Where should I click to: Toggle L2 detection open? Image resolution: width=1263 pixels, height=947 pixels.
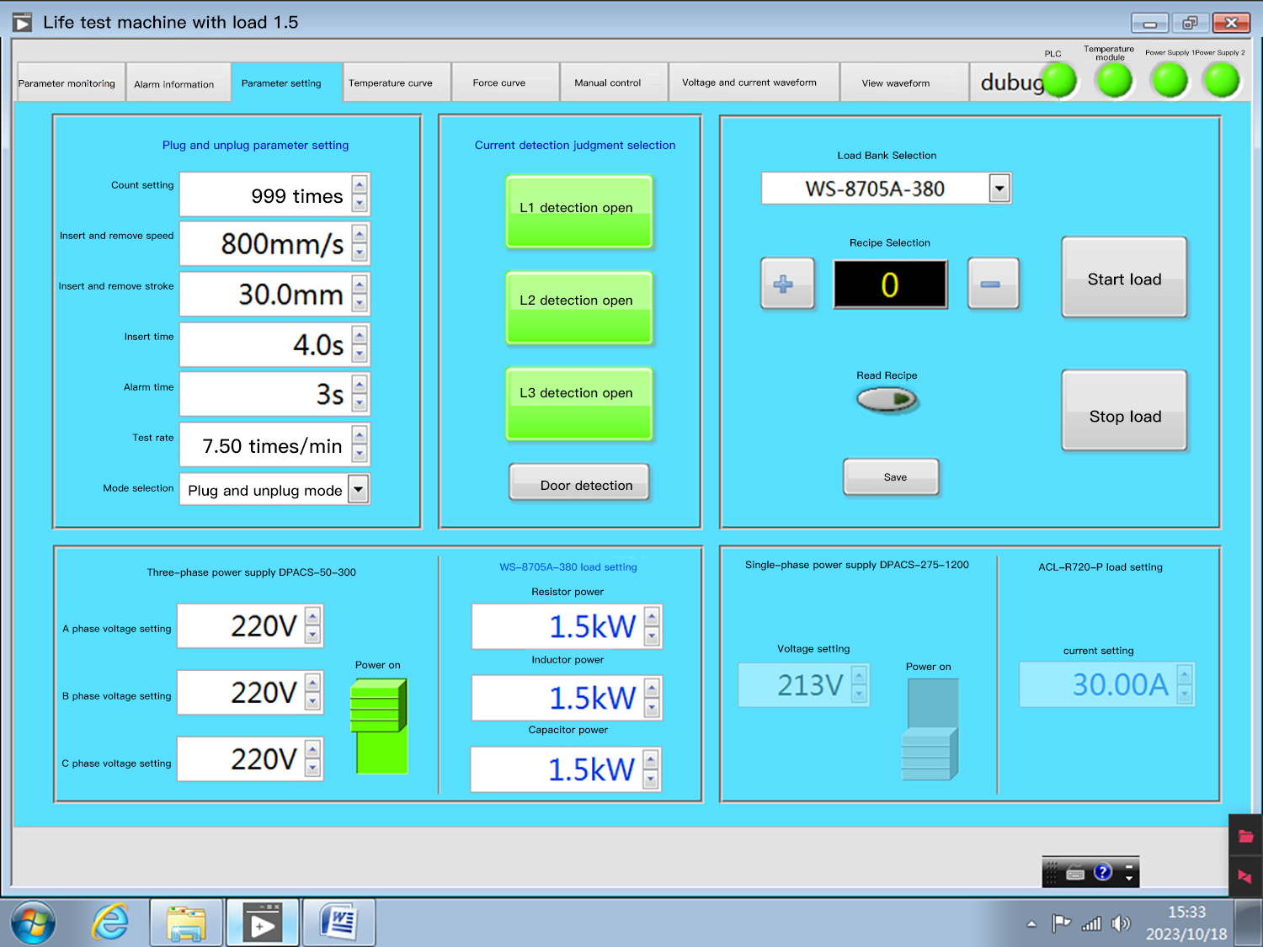pyautogui.click(x=579, y=307)
